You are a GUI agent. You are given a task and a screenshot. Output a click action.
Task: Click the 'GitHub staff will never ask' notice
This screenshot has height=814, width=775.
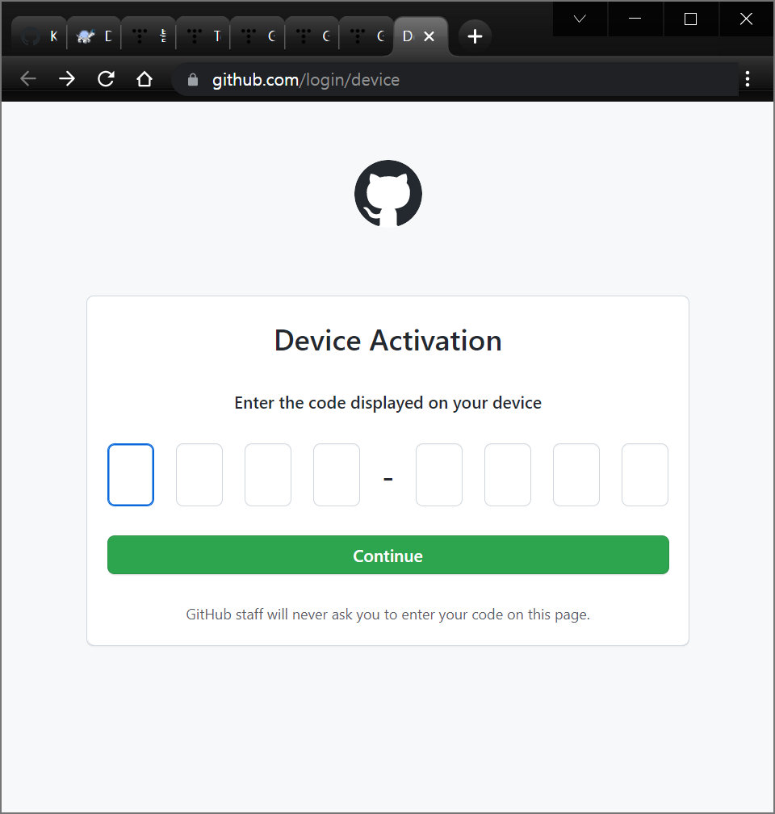pos(387,615)
